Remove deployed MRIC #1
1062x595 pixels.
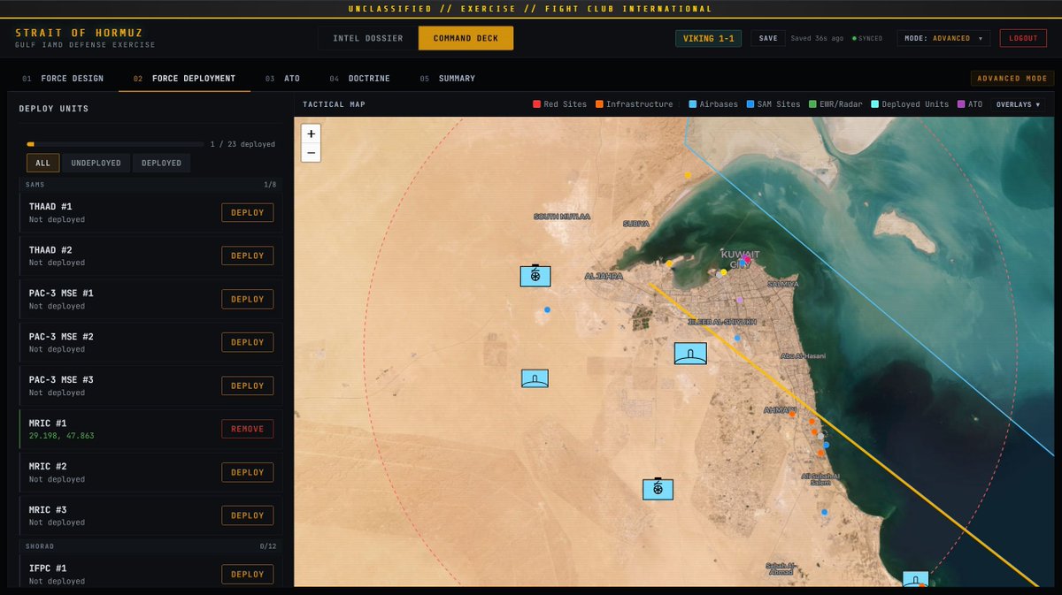coord(248,429)
